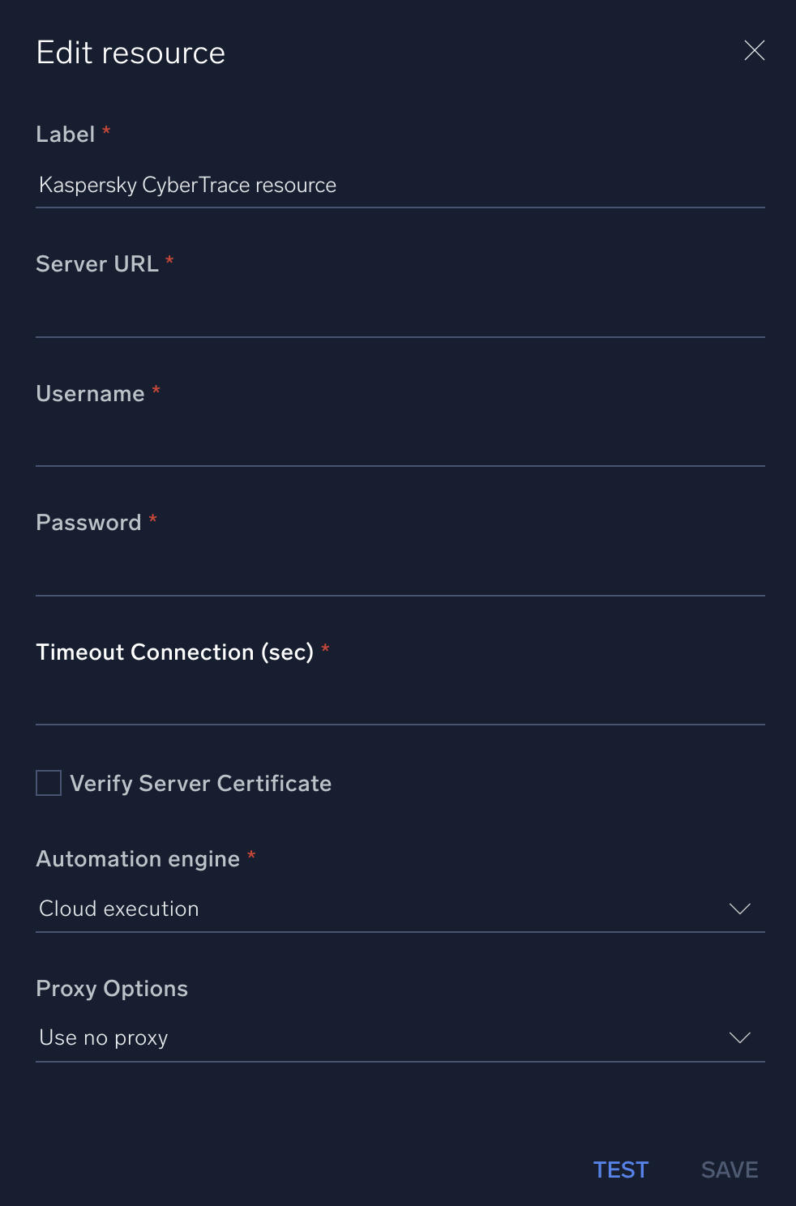Select the Kaspersky CyberTrace resource label text
The height and width of the screenshot is (1206, 796).
[187, 185]
